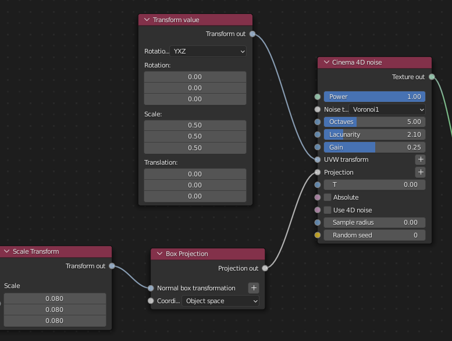Enable the Absolute checkbox
The image size is (452, 341).
(x=328, y=197)
